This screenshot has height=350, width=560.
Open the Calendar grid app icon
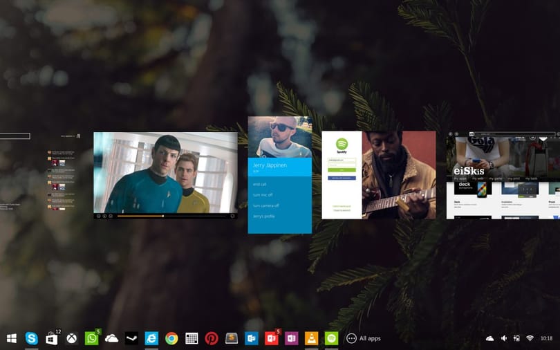192,338
